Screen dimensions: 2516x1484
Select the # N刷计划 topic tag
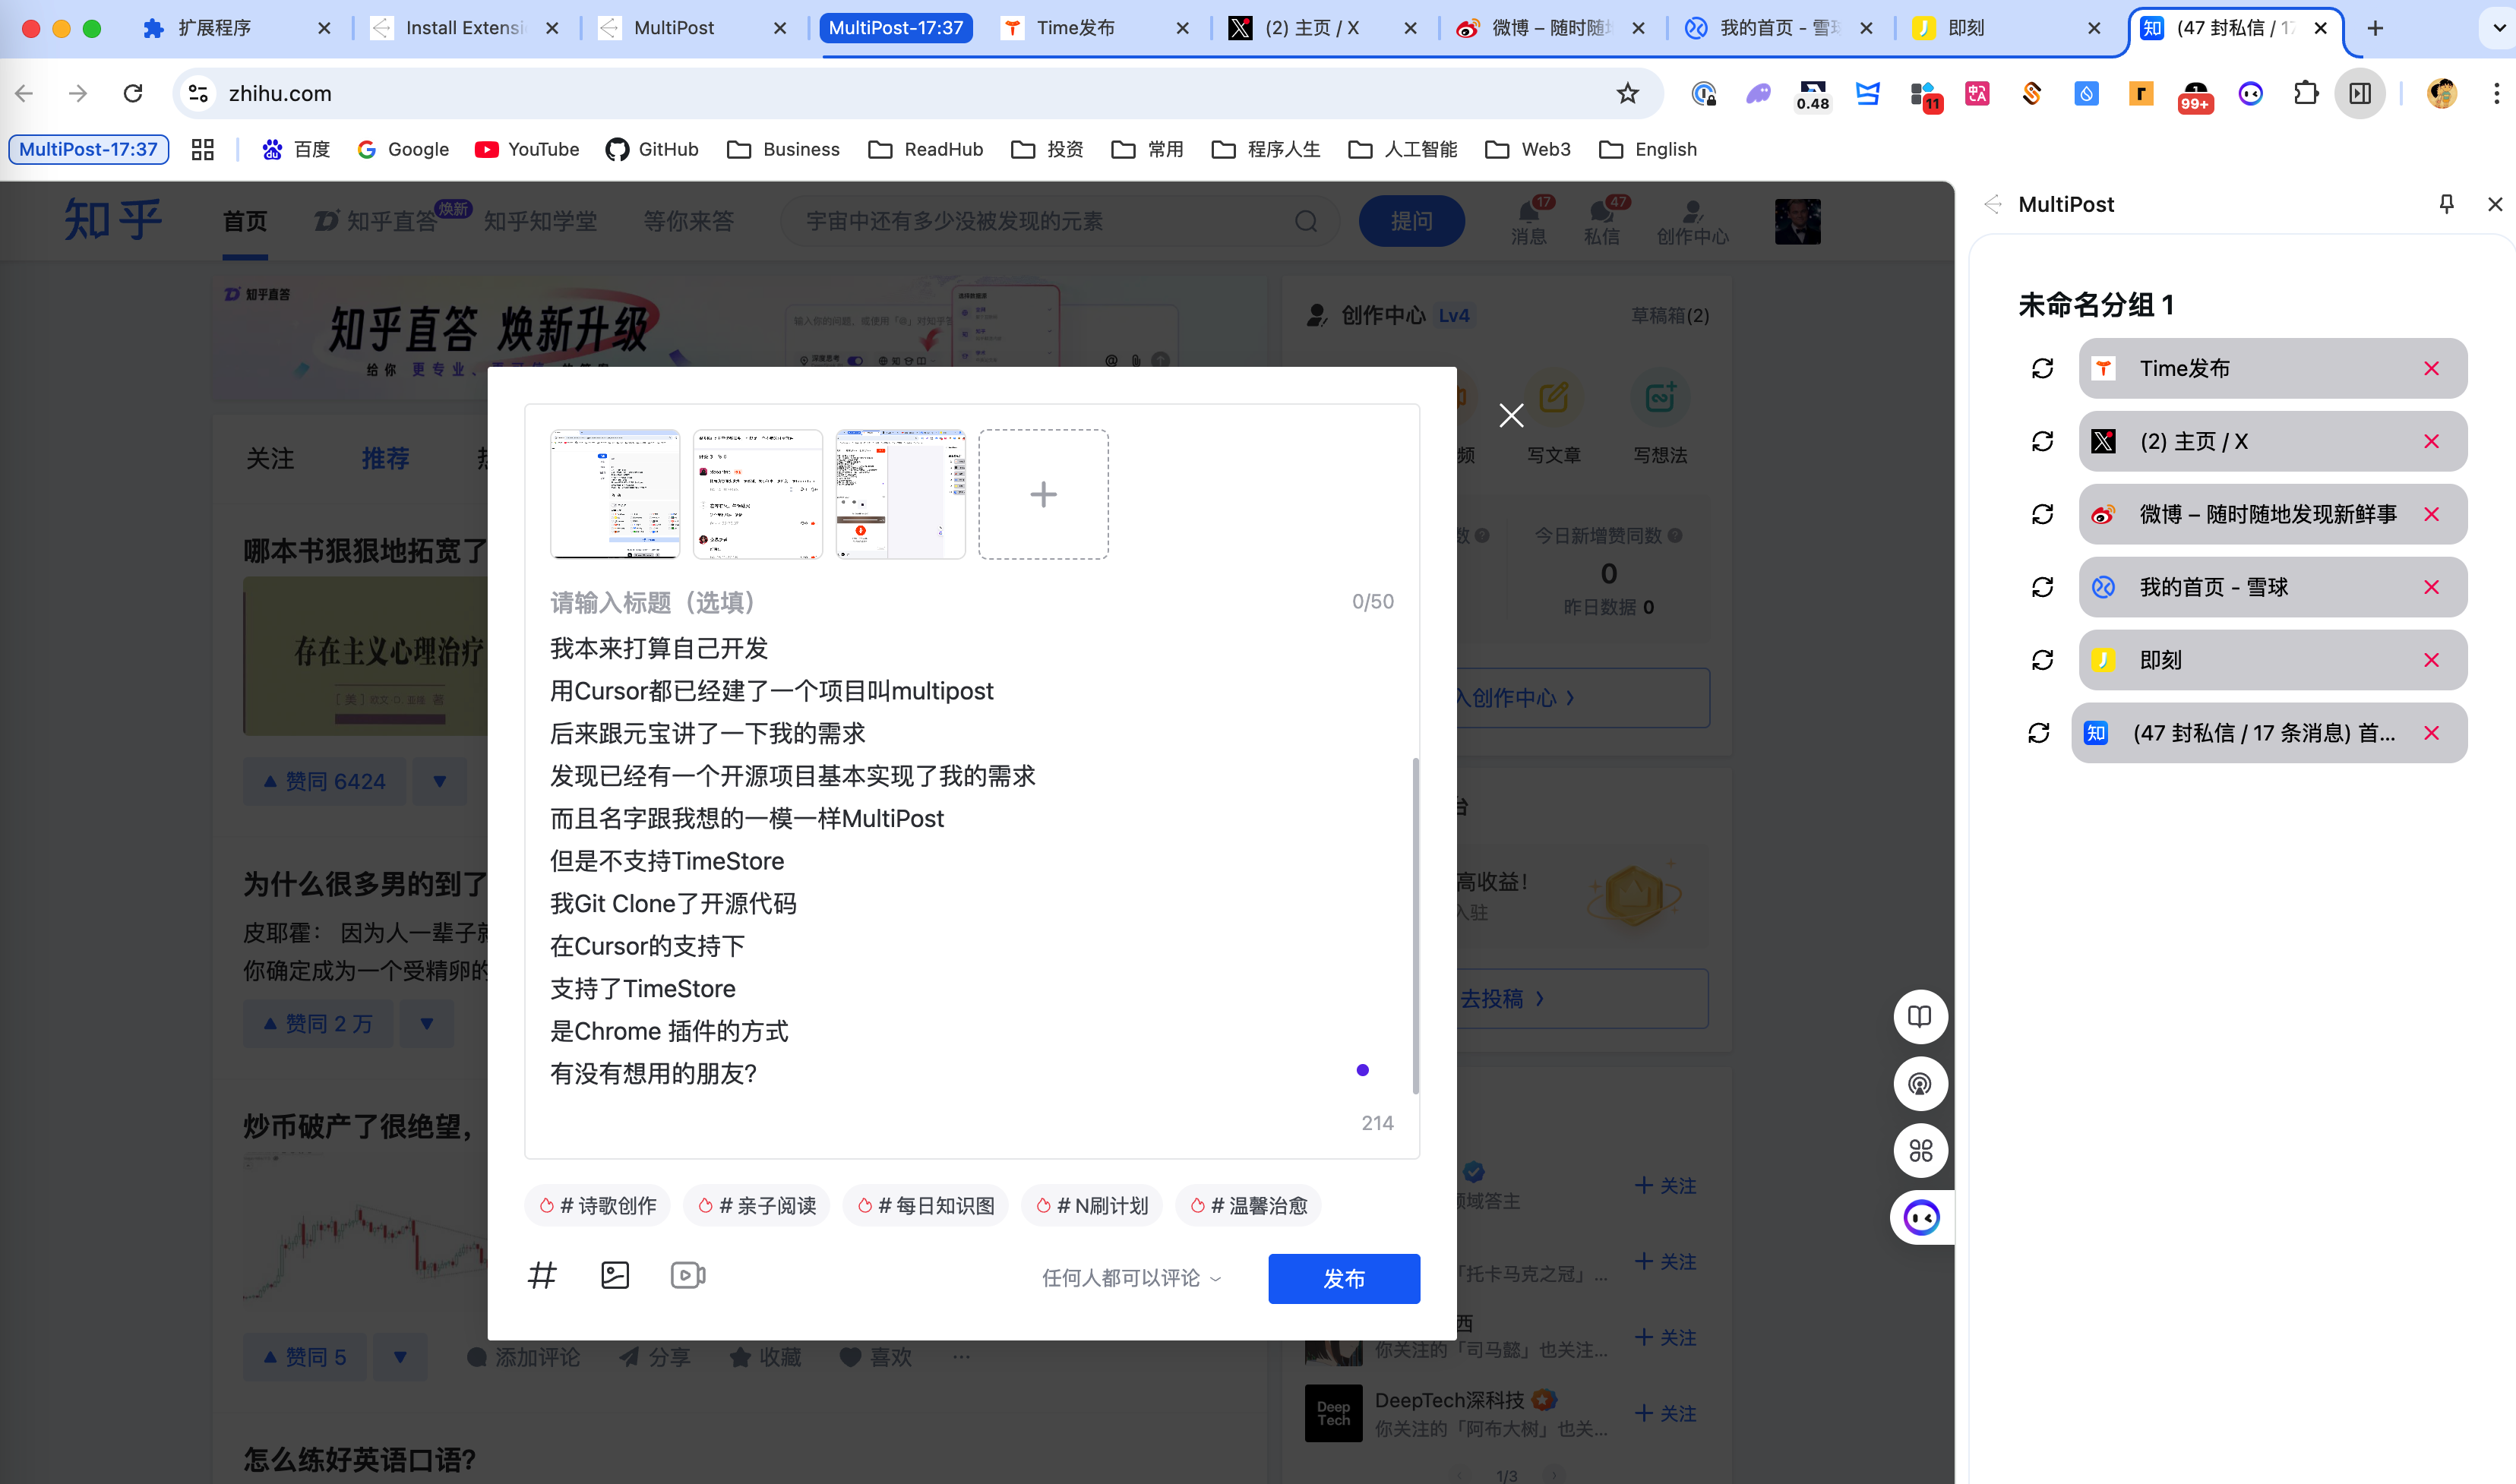tap(1092, 1205)
